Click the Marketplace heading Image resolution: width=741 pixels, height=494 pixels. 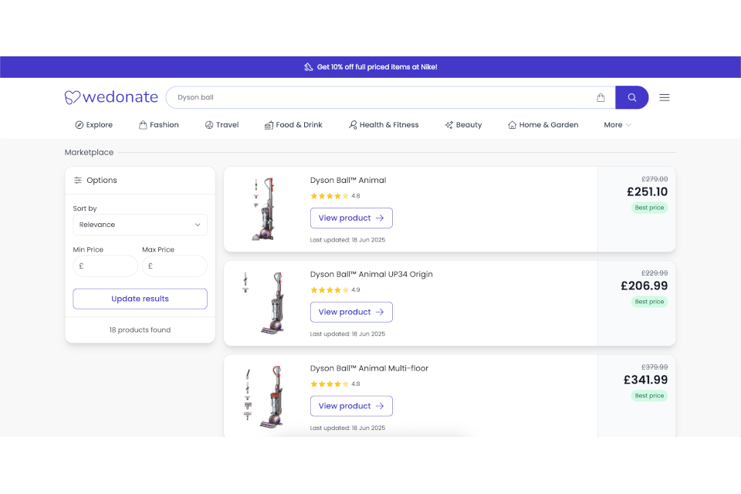89,152
